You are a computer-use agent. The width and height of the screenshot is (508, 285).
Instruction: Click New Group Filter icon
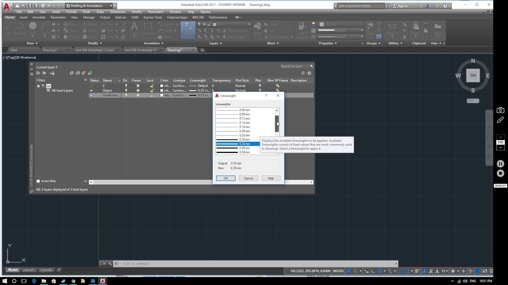click(44, 73)
